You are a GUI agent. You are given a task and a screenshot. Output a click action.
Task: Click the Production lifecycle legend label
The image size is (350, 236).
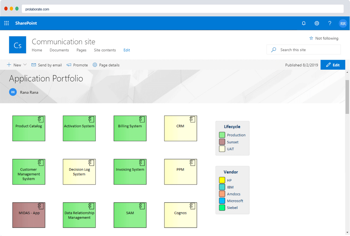pyautogui.click(x=236, y=135)
